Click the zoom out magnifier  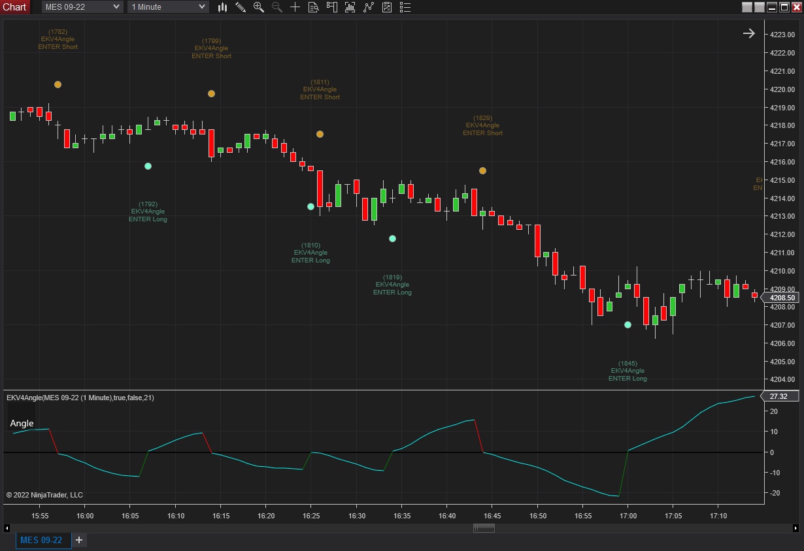(277, 7)
